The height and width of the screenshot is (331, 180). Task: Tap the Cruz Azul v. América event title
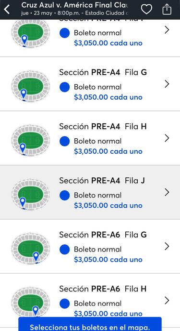tap(75, 5)
